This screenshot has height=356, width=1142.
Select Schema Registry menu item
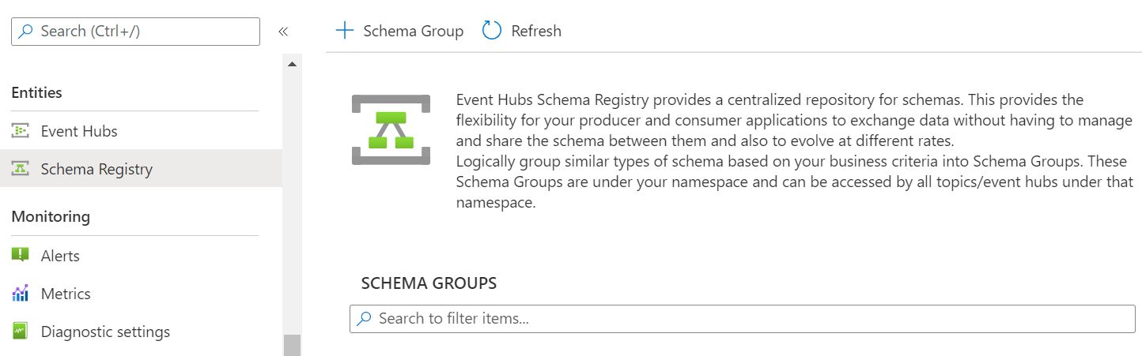(x=96, y=169)
